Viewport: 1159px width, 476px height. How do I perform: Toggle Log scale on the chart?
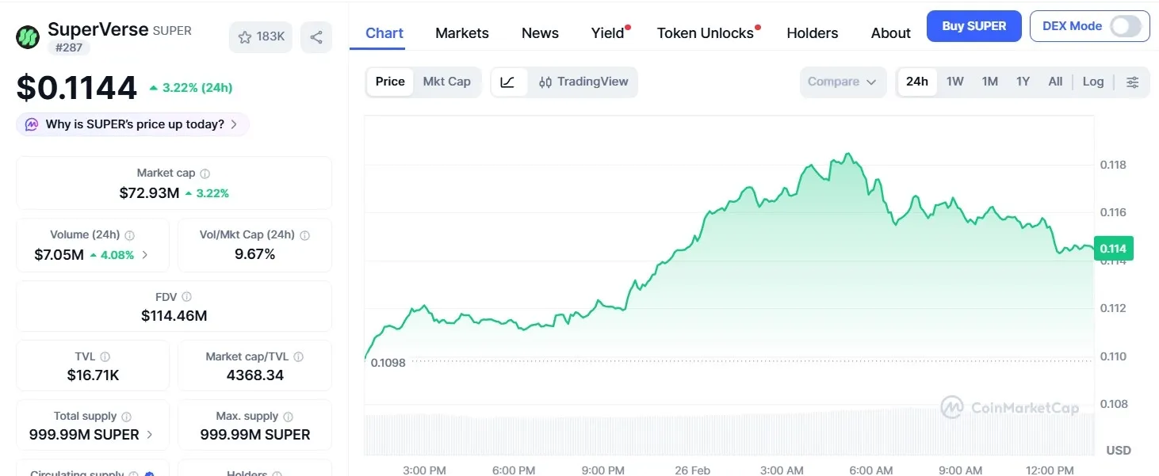(x=1093, y=82)
